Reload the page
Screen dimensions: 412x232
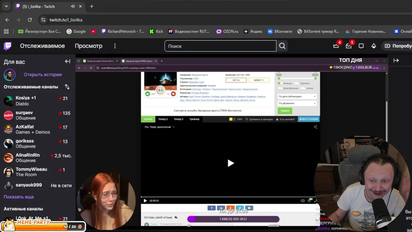30,20
